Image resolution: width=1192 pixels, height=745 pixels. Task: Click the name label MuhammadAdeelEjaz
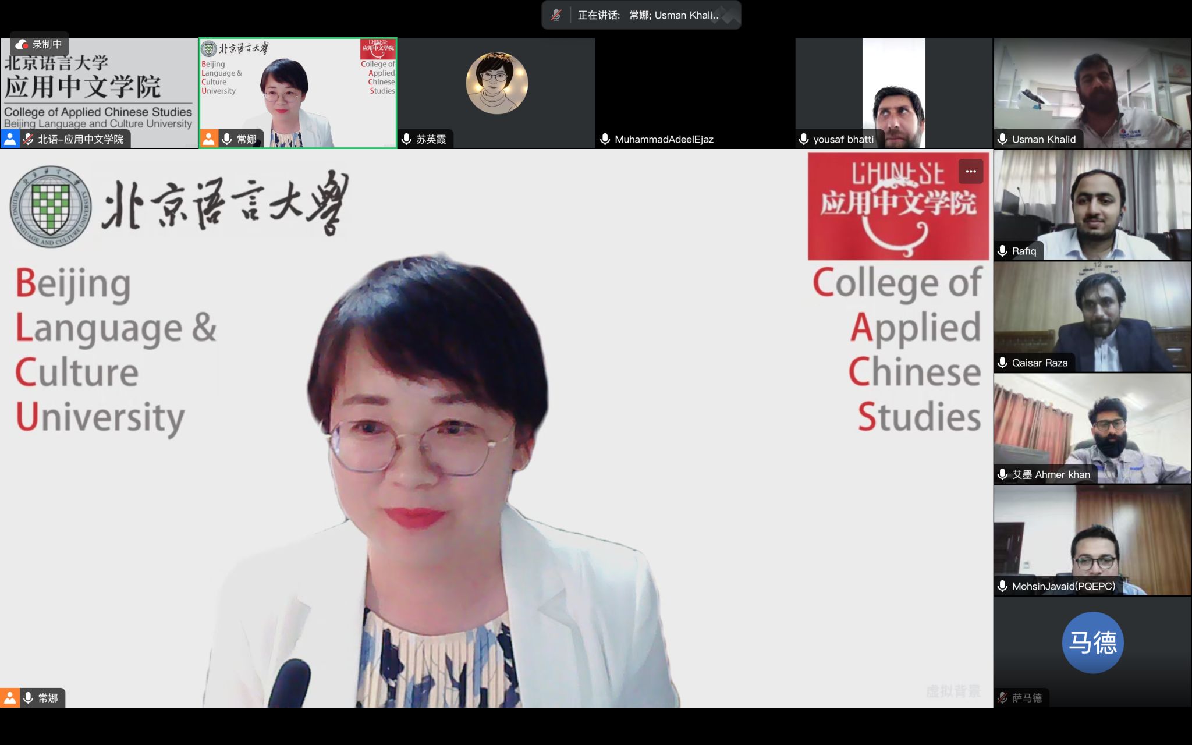point(664,139)
